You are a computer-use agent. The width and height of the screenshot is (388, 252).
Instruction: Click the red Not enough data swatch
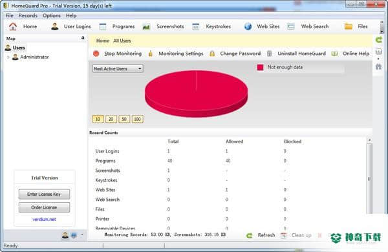[261, 67]
